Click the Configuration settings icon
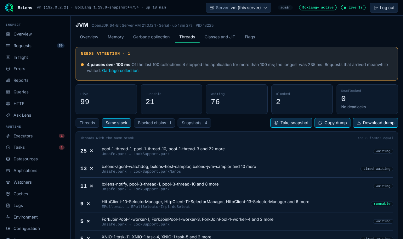403x239 pixels. pos(8,228)
